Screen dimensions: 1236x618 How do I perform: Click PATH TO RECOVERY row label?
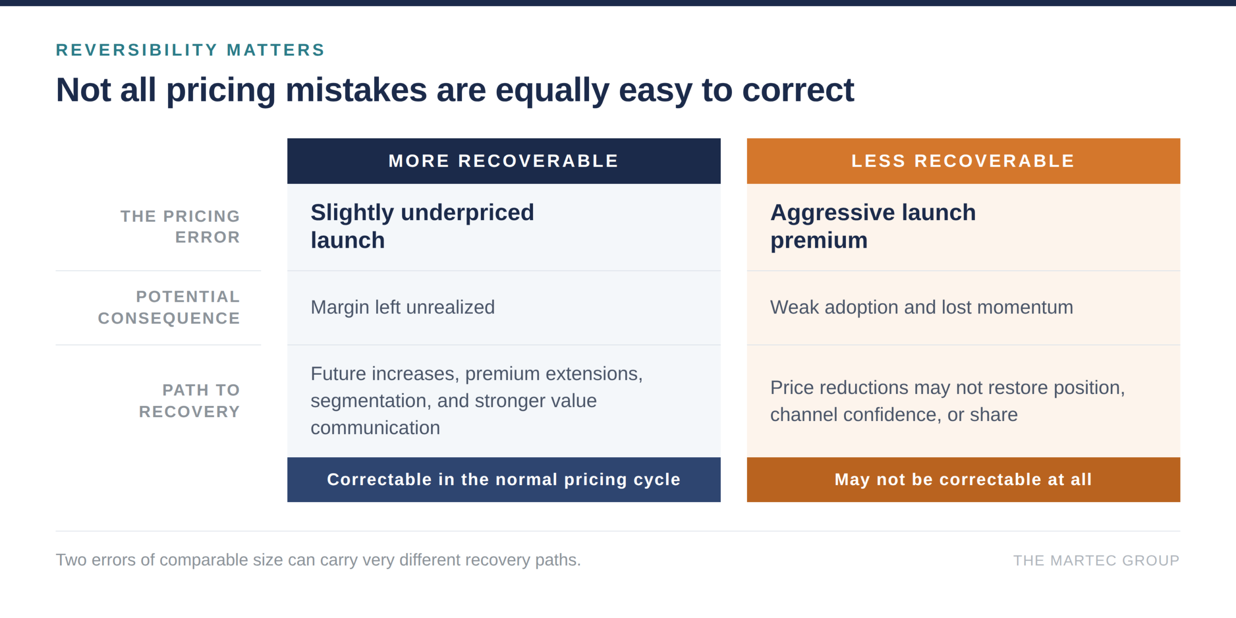pyautogui.click(x=189, y=401)
